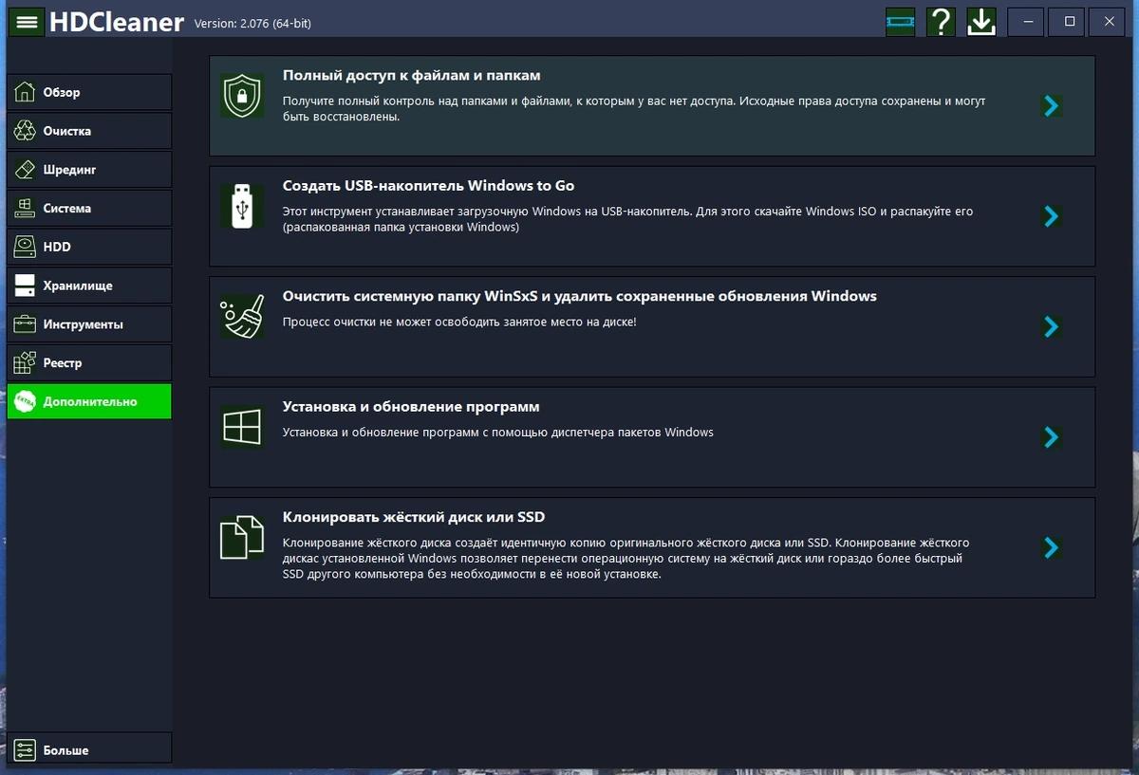Click the system icon beside Система
Screen dimensions: 1139x775
tap(26, 208)
